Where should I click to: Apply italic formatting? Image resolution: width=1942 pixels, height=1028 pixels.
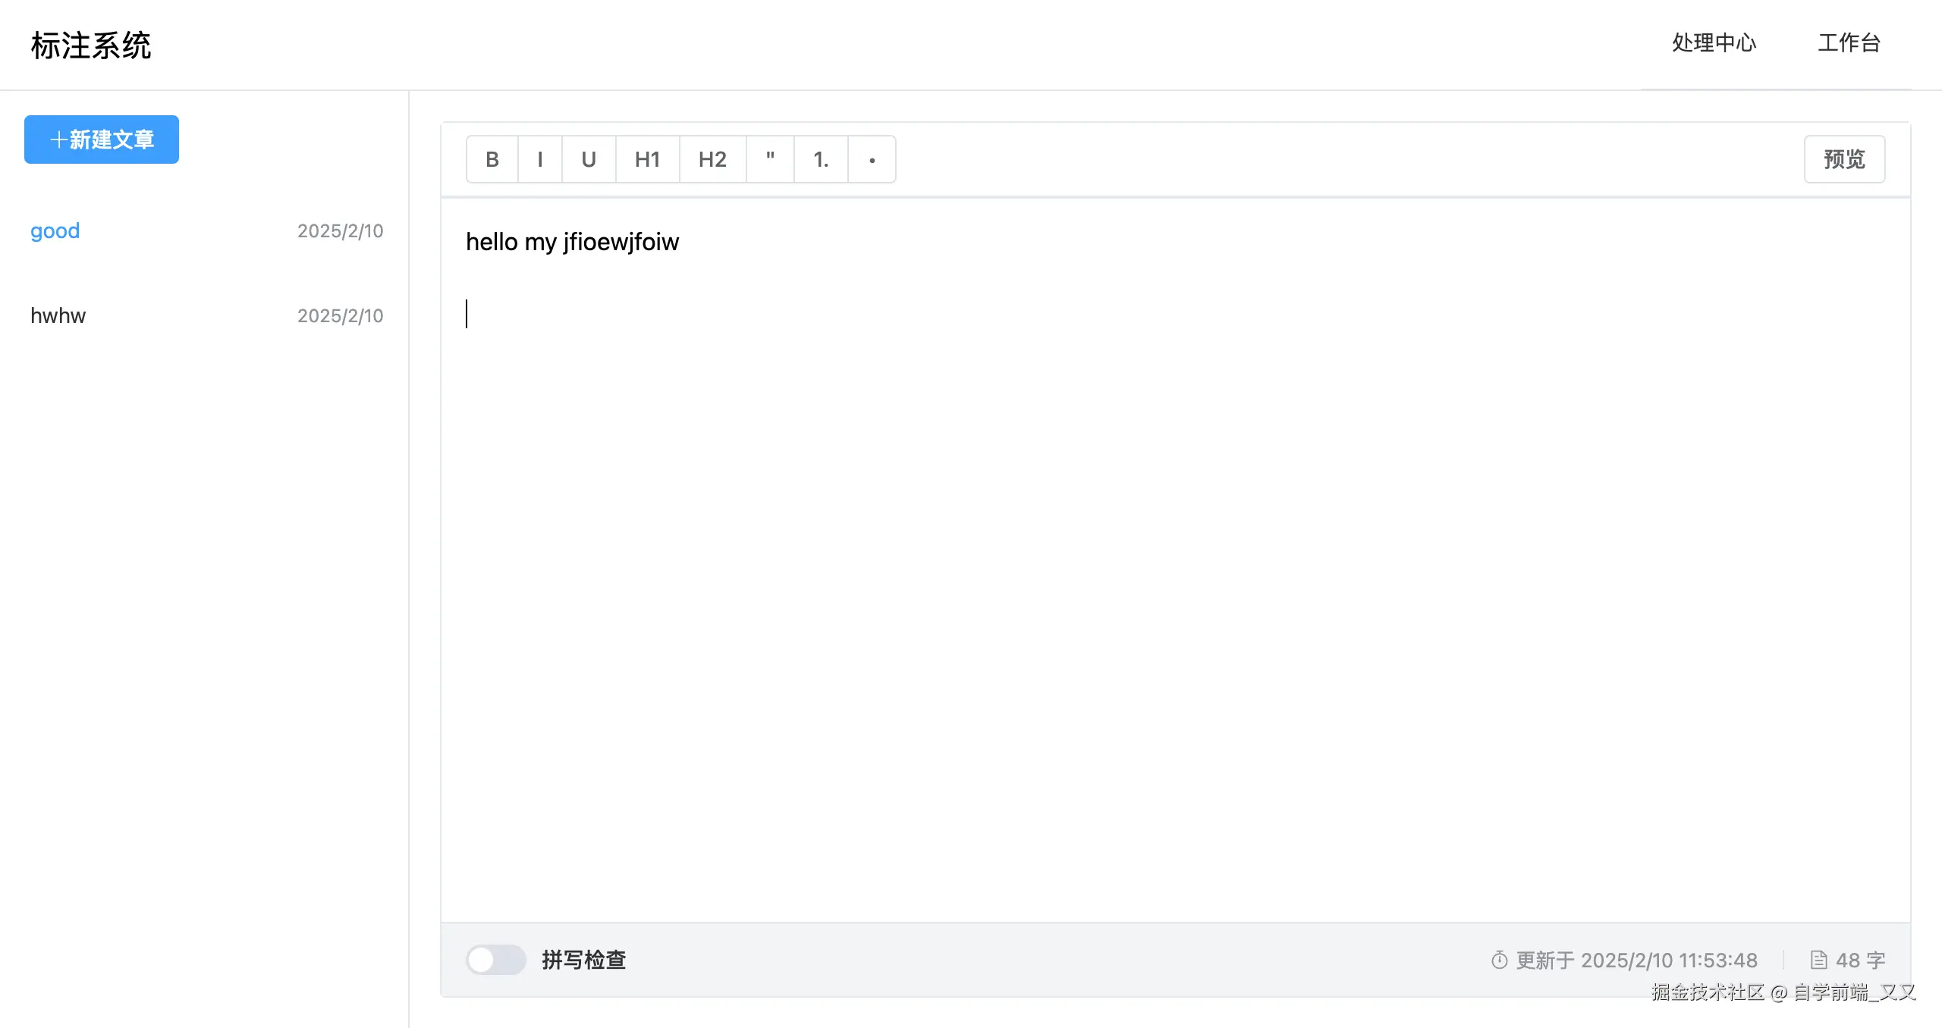(540, 159)
